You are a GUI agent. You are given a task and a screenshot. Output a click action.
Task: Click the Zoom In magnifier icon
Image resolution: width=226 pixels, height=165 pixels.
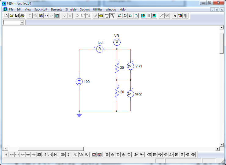coord(119,16)
